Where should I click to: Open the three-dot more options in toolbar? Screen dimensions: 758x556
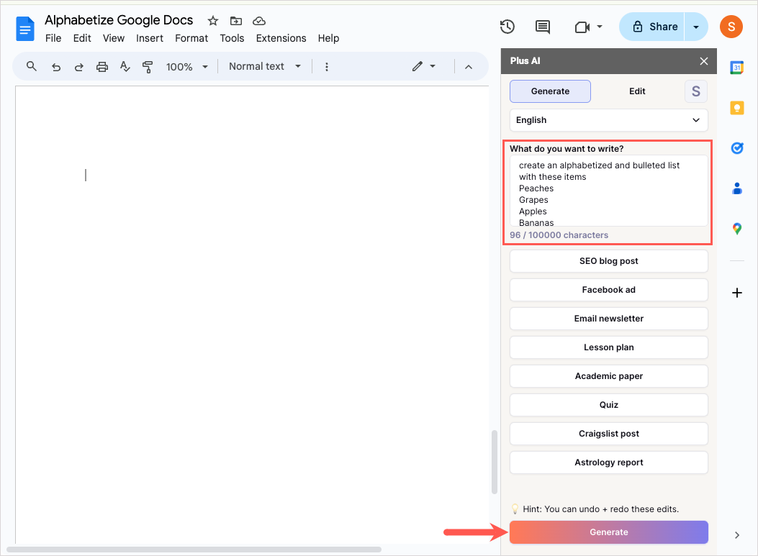pyautogui.click(x=327, y=67)
